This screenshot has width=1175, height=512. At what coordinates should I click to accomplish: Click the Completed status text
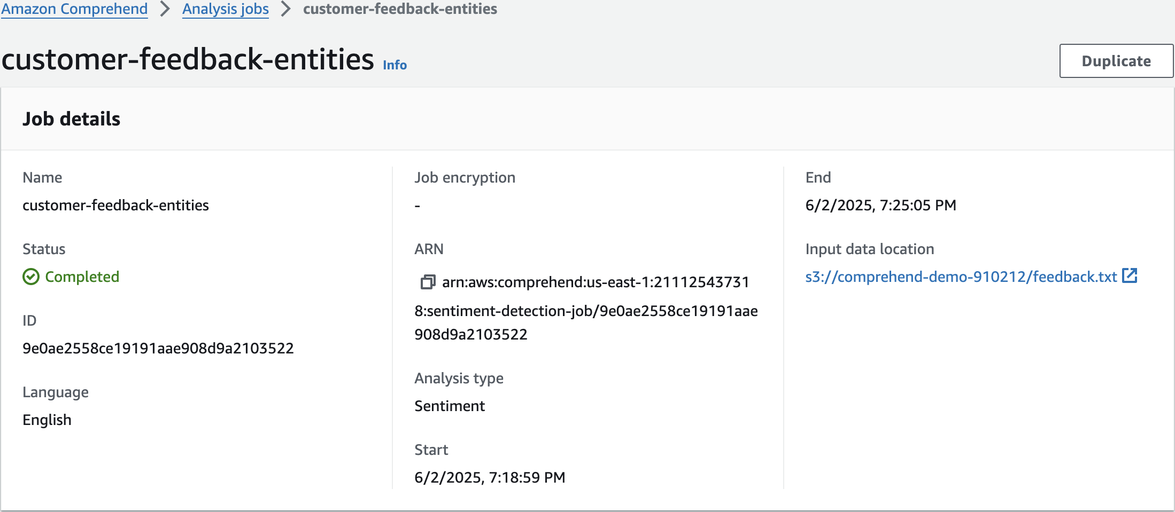click(x=82, y=277)
